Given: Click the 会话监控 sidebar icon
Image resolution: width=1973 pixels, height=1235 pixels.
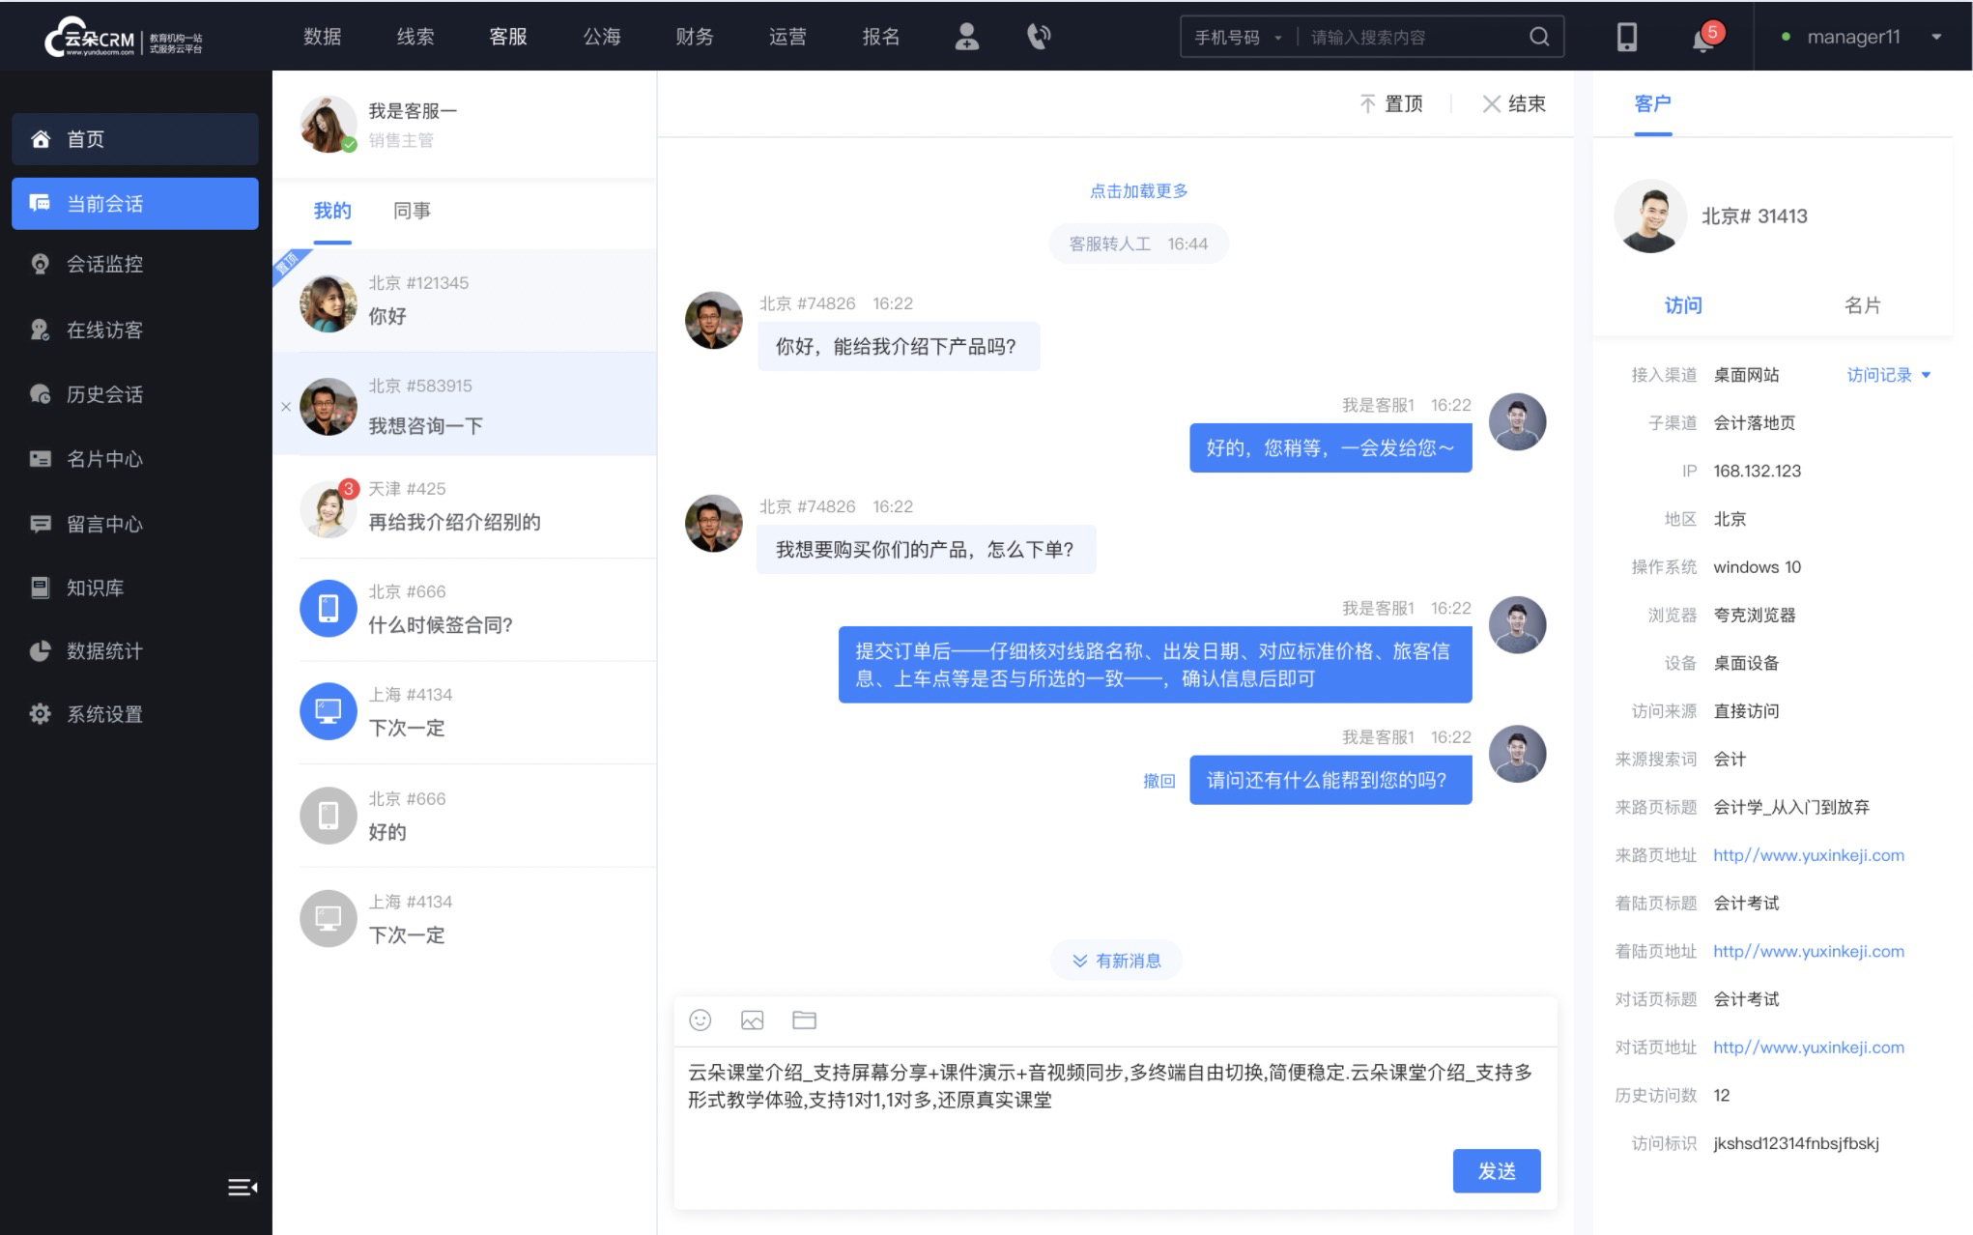Looking at the screenshot, I should (x=40, y=263).
